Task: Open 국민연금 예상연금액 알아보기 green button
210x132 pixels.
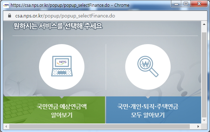Action: point(54,110)
